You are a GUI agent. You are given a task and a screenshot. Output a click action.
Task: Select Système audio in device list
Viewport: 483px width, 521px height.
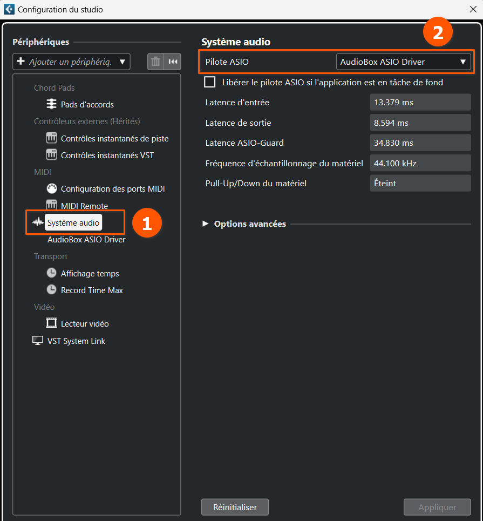[x=73, y=222]
